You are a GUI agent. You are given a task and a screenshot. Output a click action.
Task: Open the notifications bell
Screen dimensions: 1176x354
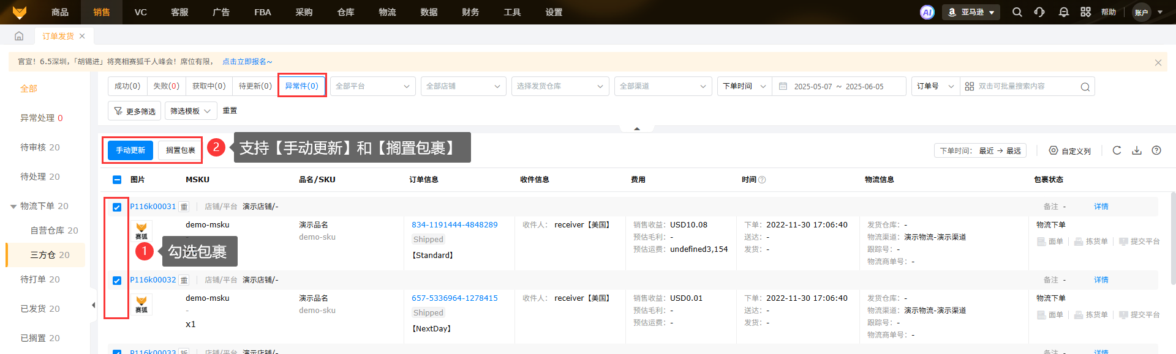pyautogui.click(x=1064, y=12)
